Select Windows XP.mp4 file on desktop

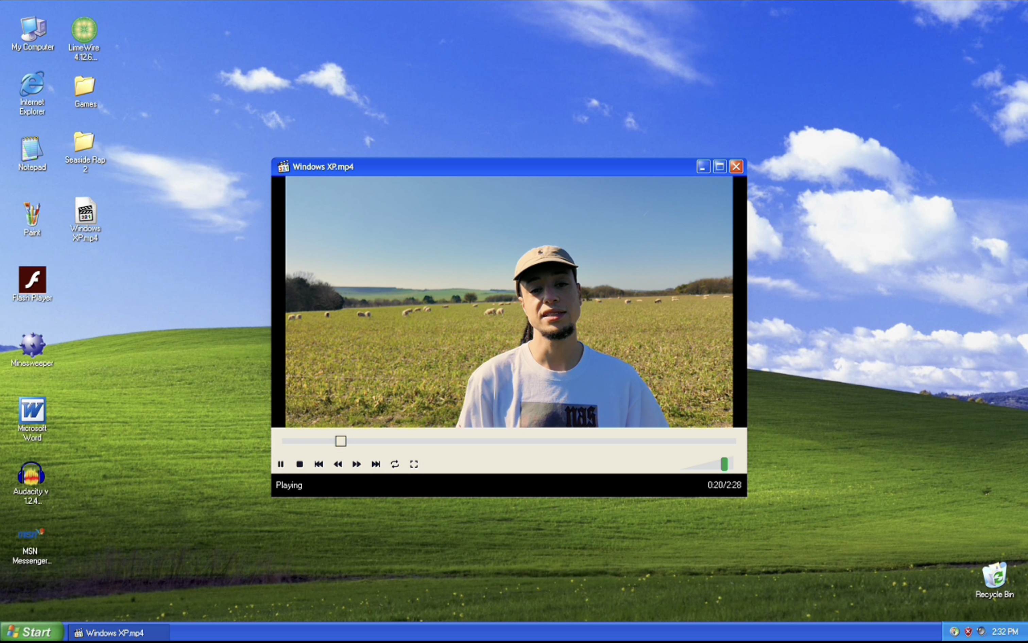85,220
